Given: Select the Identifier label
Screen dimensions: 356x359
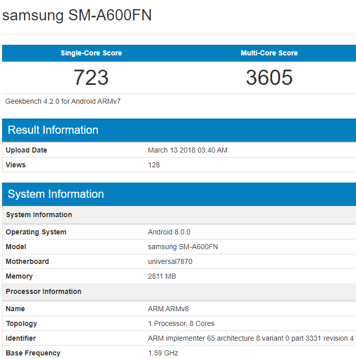Looking at the screenshot, I should [21, 338].
